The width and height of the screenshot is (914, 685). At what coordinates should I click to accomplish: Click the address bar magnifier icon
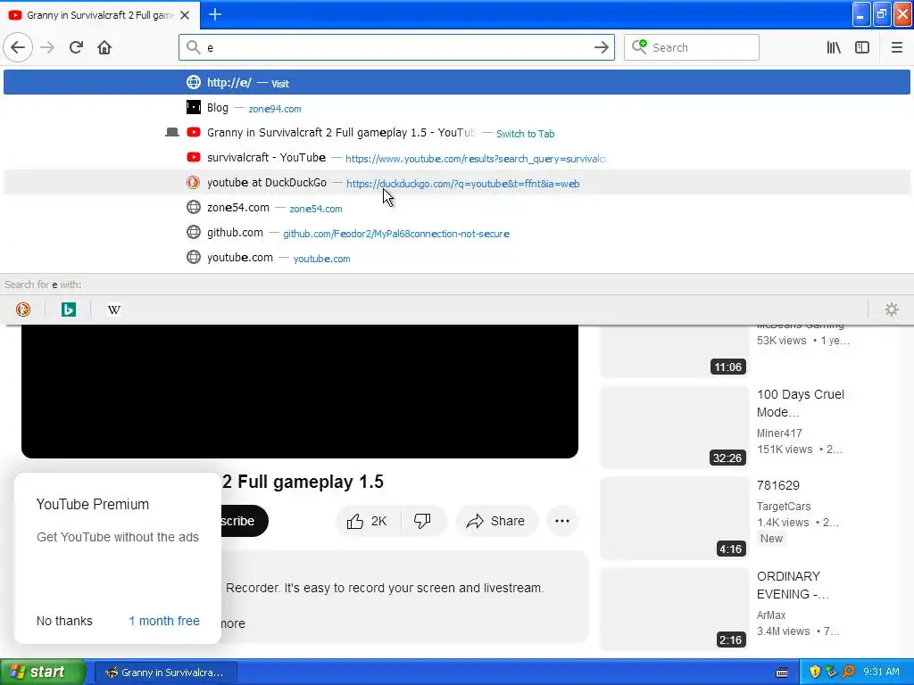coord(193,47)
